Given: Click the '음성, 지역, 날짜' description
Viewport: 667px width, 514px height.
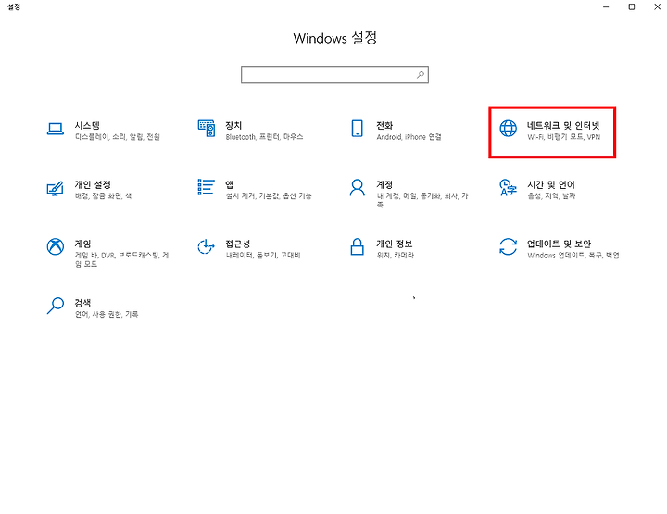Looking at the screenshot, I should point(552,196).
